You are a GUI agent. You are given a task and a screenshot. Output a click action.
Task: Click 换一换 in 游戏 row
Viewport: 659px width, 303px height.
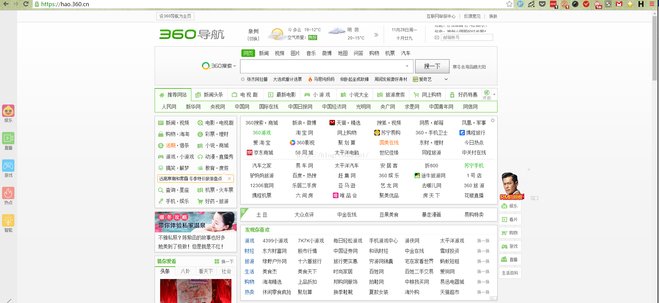click(483, 241)
